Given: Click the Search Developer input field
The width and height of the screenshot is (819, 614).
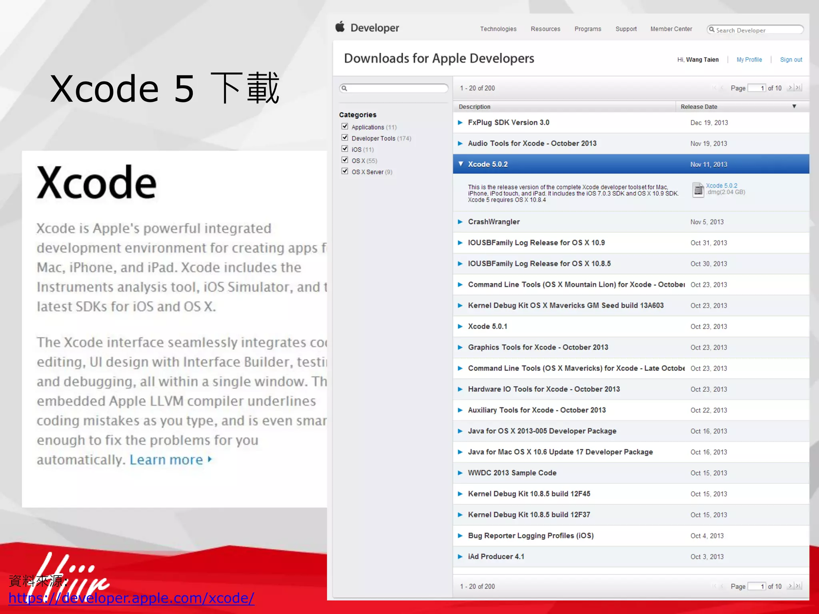Looking at the screenshot, I should point(755,30).
